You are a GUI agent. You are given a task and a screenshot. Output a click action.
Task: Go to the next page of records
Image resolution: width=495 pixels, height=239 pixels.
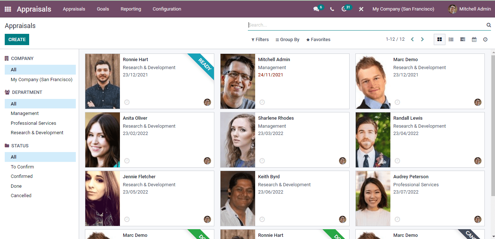(x=422, y=39)
